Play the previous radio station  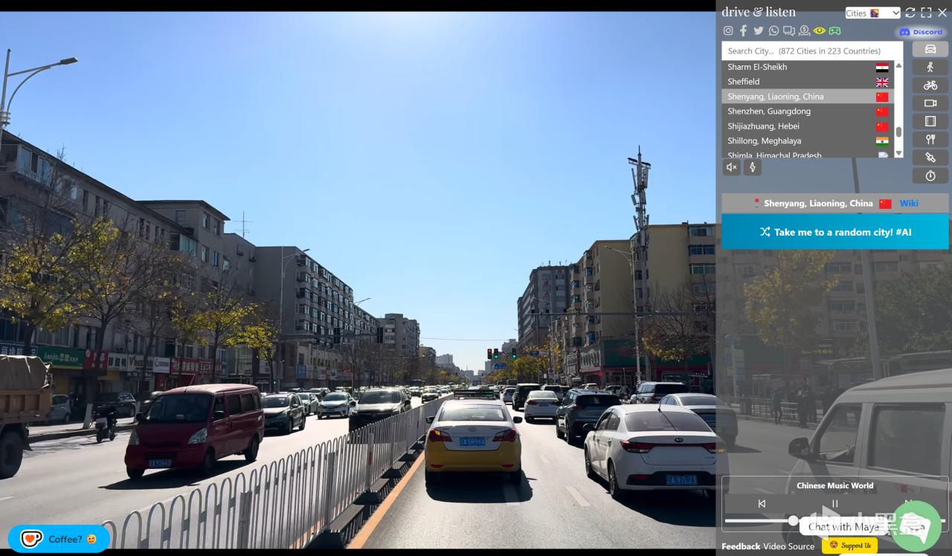click(x=762, y=503)
